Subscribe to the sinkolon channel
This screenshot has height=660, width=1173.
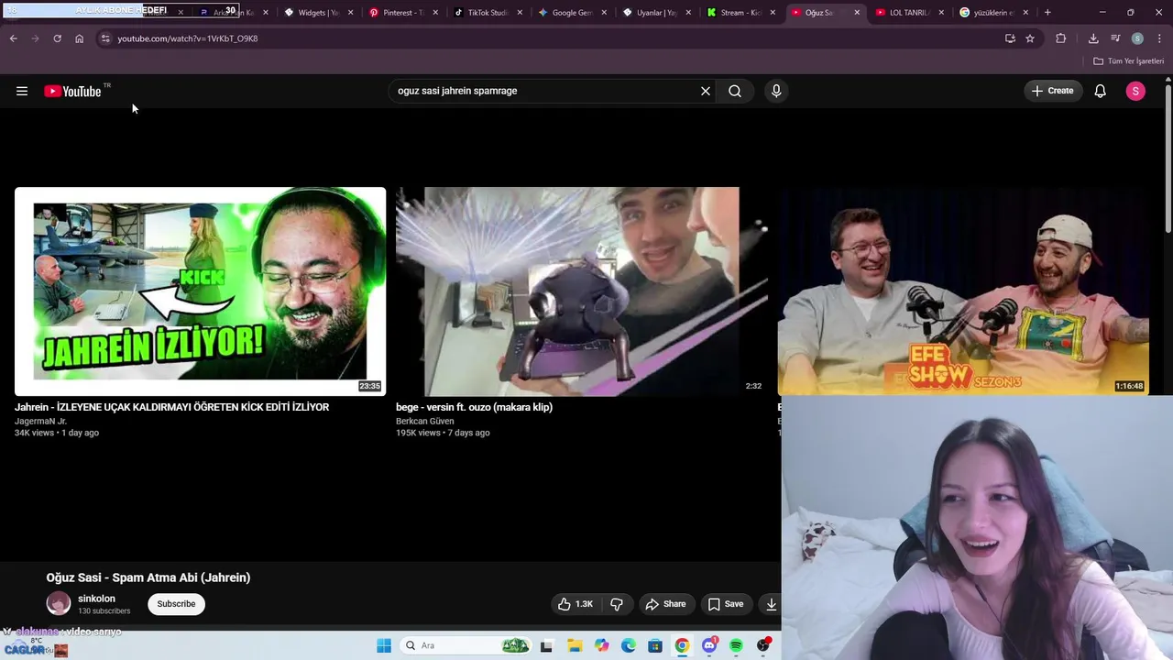coord(176,604)
